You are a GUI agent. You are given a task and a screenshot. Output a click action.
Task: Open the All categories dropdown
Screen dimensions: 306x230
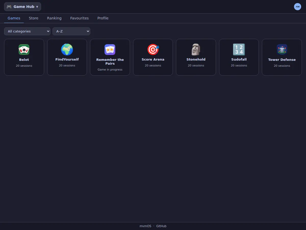[27, 31]
